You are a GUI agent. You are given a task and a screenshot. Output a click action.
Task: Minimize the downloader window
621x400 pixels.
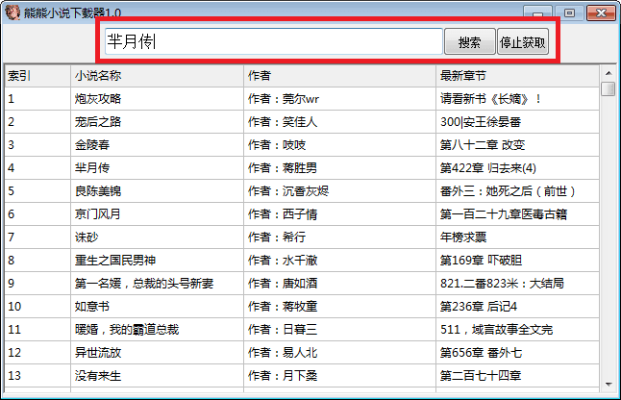point(546,12)
